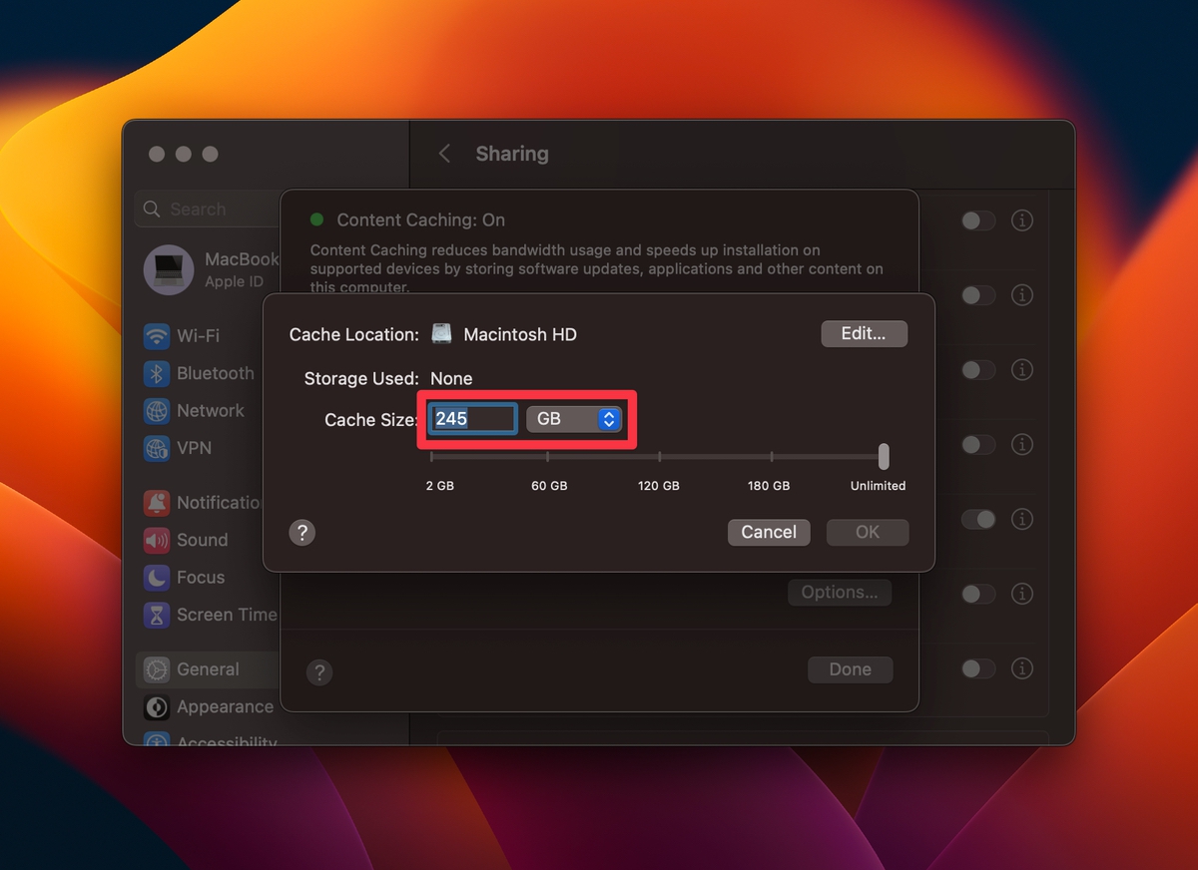Cancel the cache size dialog

769,532
